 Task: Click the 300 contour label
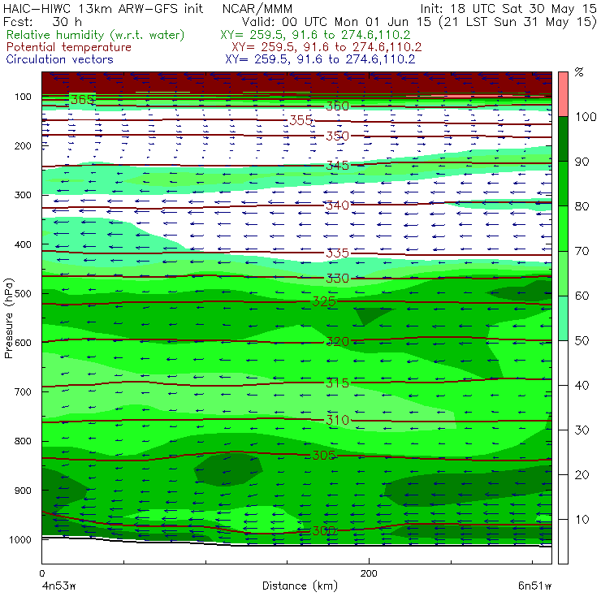324,531
